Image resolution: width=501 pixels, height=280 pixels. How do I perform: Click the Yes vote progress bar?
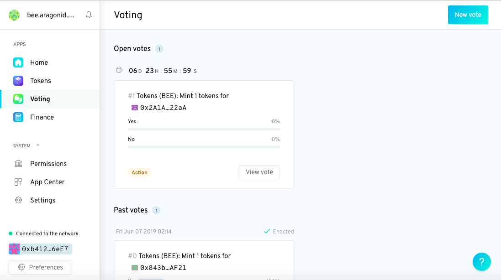pos(204,129)
